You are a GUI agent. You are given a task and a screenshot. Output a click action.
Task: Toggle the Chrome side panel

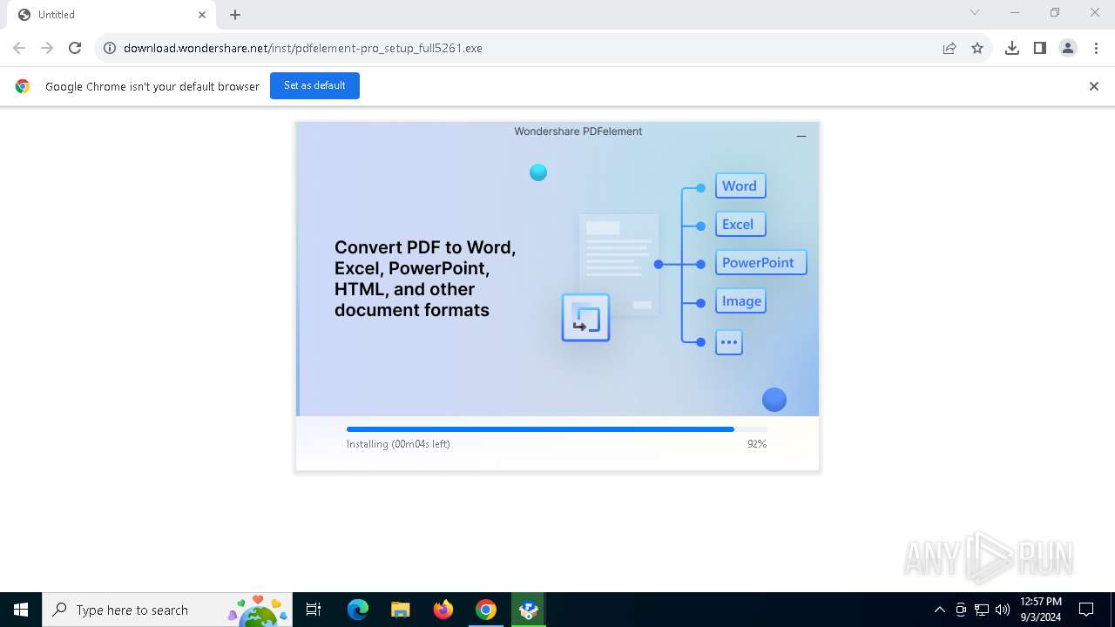point(1040,48)
